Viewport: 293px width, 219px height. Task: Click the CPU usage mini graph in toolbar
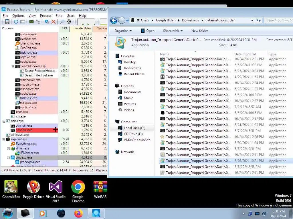86,22
